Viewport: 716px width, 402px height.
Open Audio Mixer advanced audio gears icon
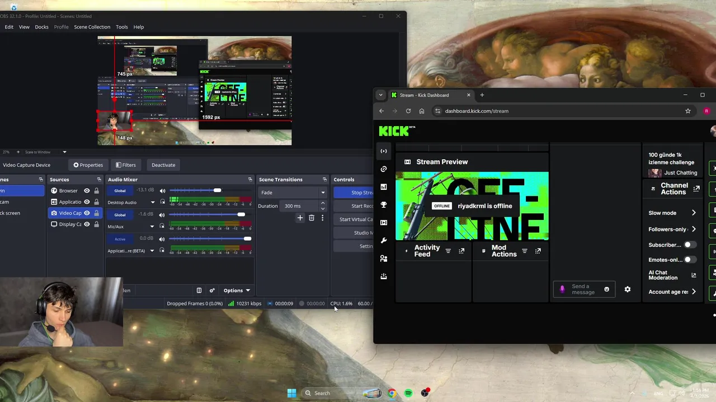click(x=212, y=290)
